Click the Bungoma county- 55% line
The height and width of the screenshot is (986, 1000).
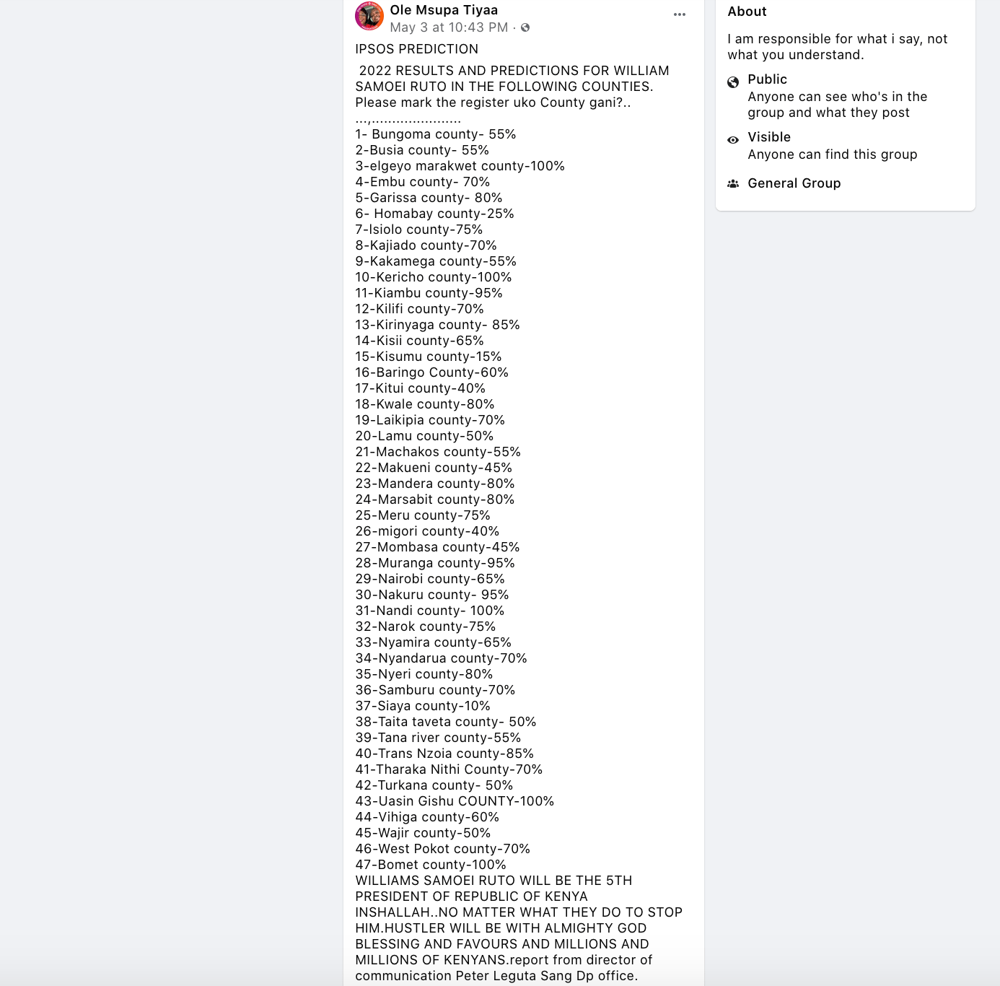point(436,134)
